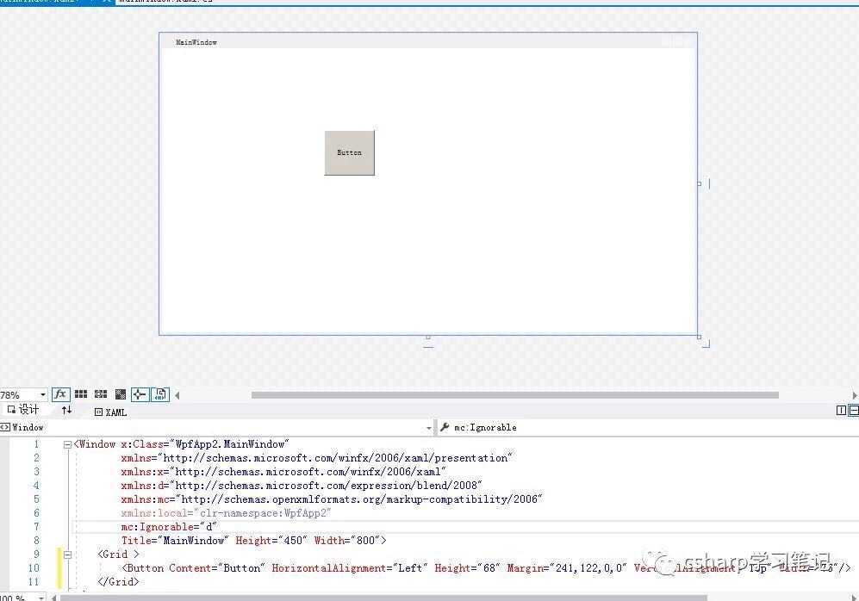Click the grayed xmlns:local line

(x=227, y=513)
